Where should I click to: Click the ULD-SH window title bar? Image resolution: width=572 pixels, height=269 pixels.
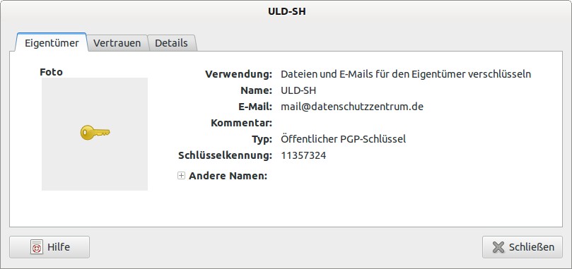[286, 11]
